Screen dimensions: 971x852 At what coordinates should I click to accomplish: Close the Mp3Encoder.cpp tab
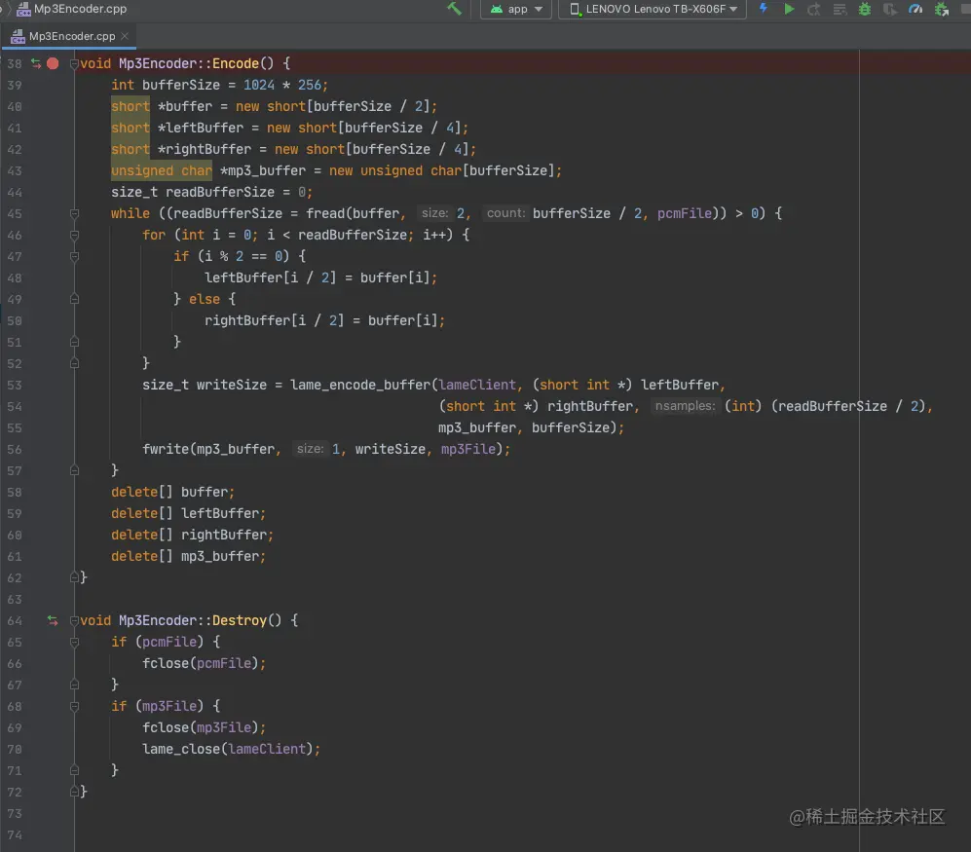click(x=125, y=37)
